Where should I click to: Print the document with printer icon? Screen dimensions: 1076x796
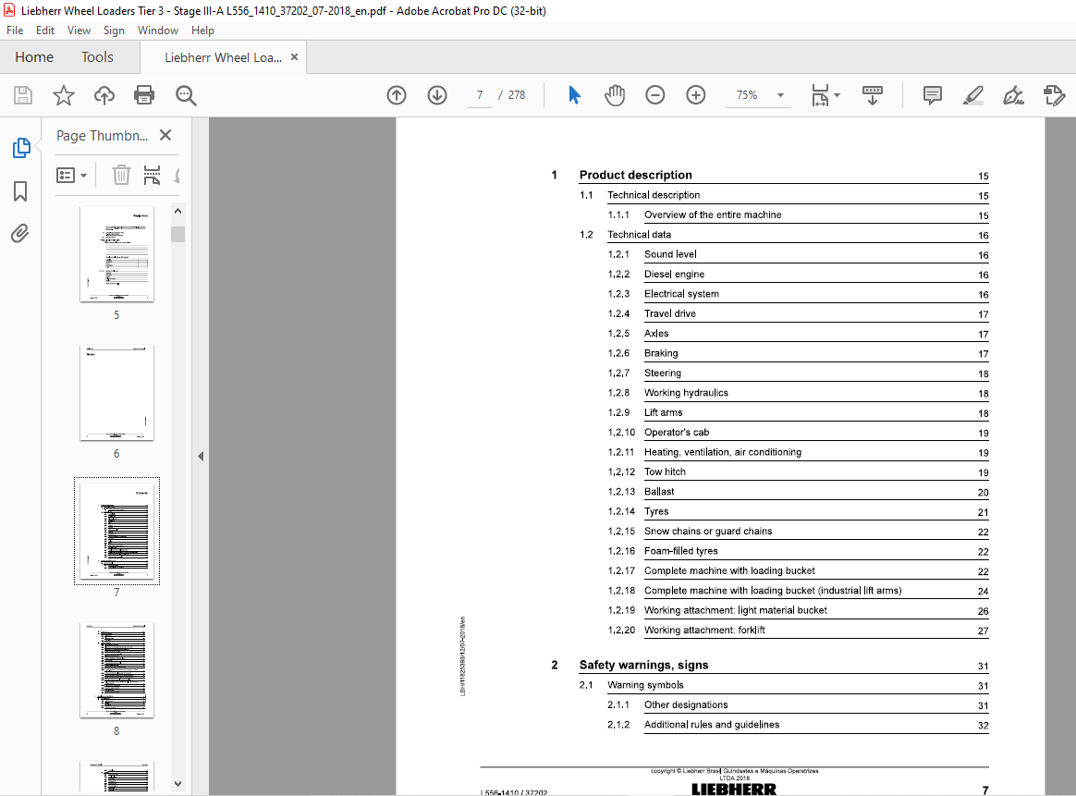click(144, 95)
